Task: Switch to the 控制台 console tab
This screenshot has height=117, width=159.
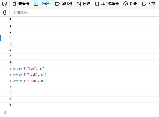Action: (42, 4)
